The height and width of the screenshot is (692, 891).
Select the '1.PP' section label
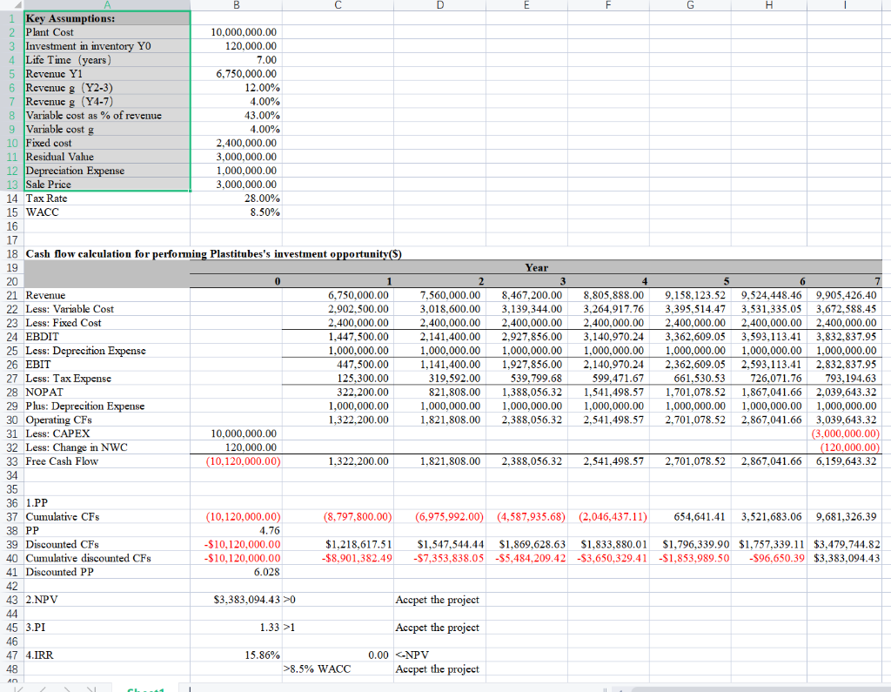point(107,503)
